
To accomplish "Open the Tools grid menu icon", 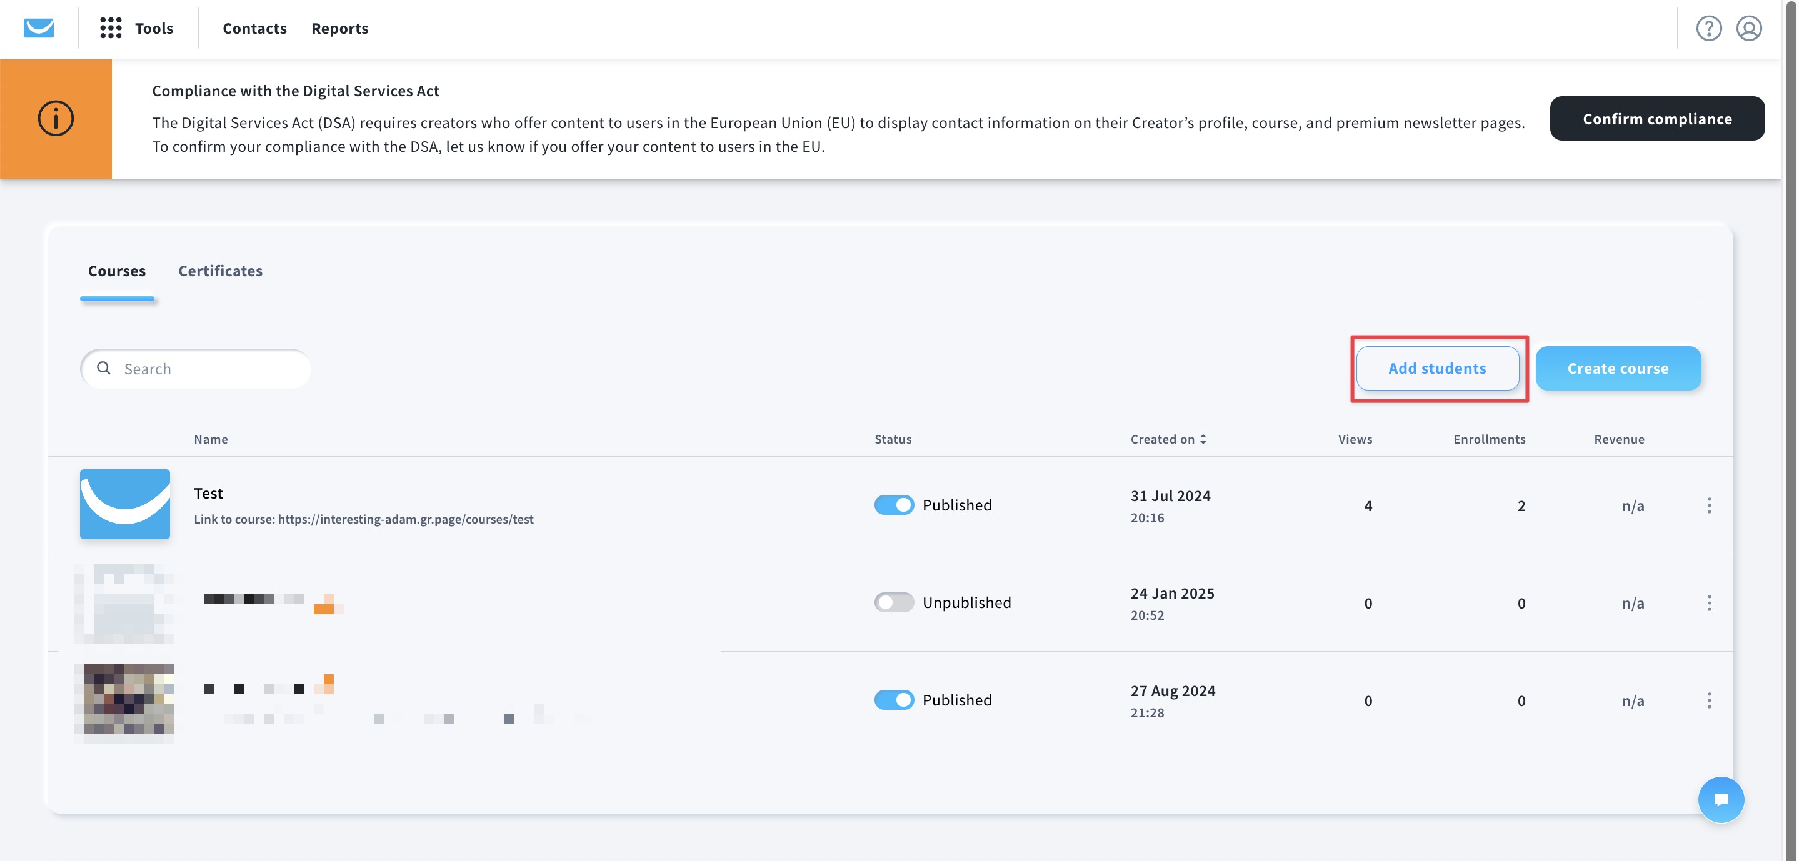I will click(x=111, y=28).
